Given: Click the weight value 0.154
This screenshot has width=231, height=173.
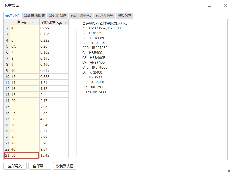Looking at the screenshot, I should point(54,34).
